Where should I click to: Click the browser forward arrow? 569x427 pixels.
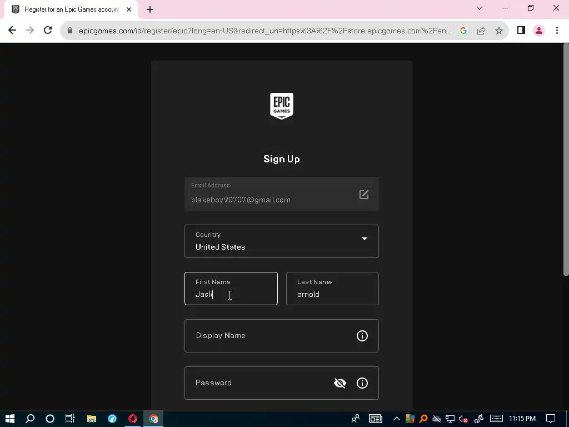click(30, 30)
